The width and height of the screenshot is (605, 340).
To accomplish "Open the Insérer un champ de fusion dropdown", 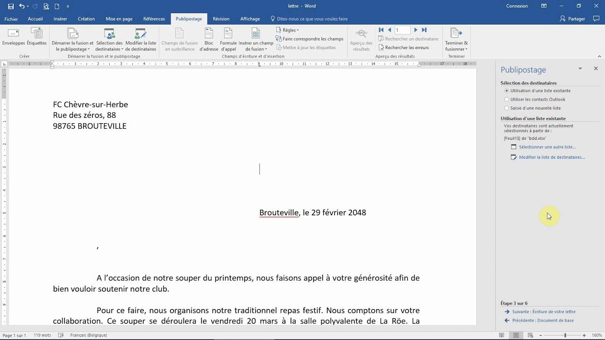I will pyautogui.click(x=256, y=39).
